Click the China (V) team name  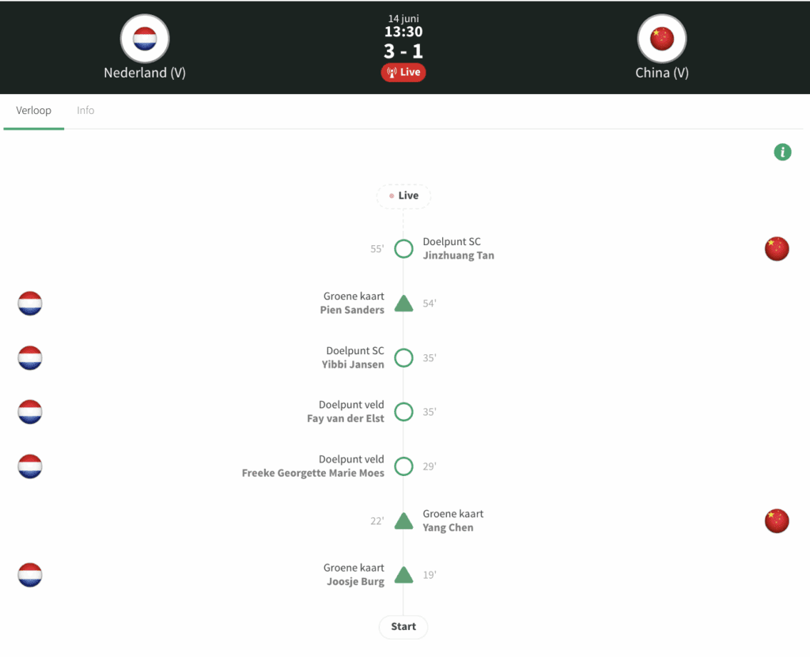pos(662,73)
